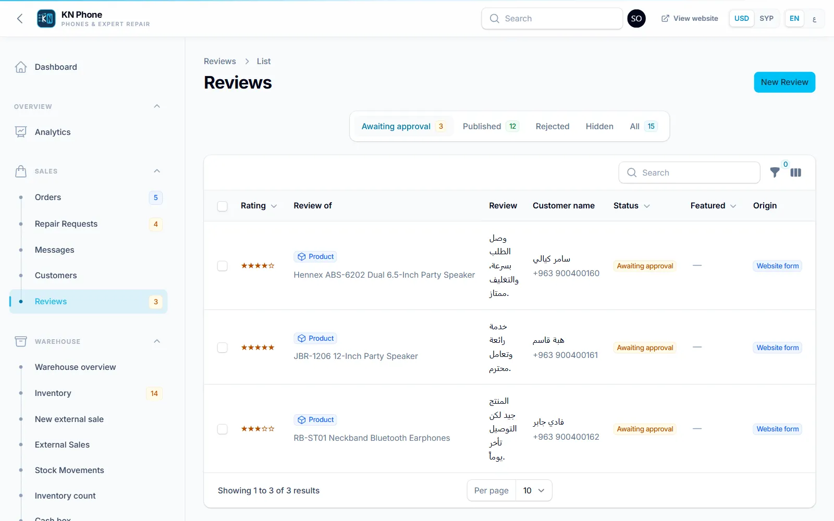834x521 pixels.
Task: Click the Dashboard home icon
Action: (21, 67)
